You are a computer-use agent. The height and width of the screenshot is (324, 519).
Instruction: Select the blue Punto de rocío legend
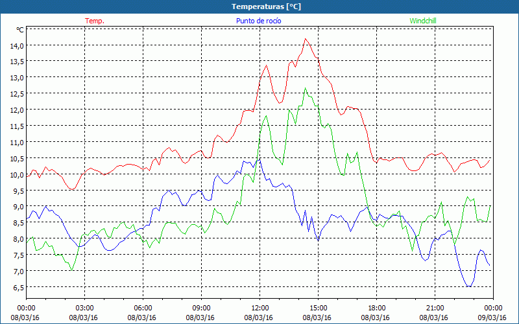[258, 21]
